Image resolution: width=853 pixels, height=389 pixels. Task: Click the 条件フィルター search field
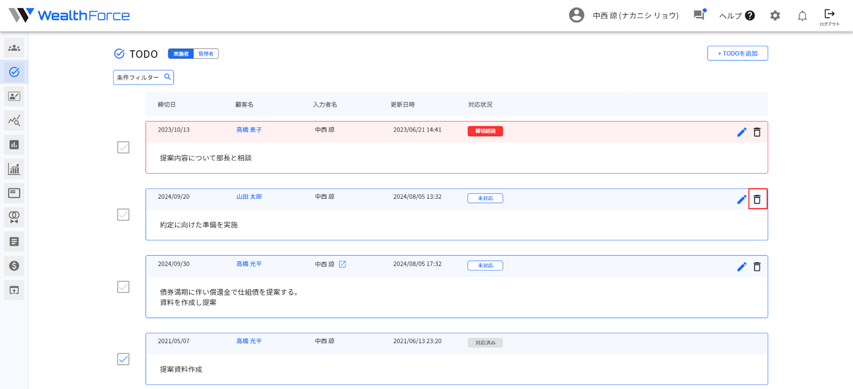click(x=143, y=77)
